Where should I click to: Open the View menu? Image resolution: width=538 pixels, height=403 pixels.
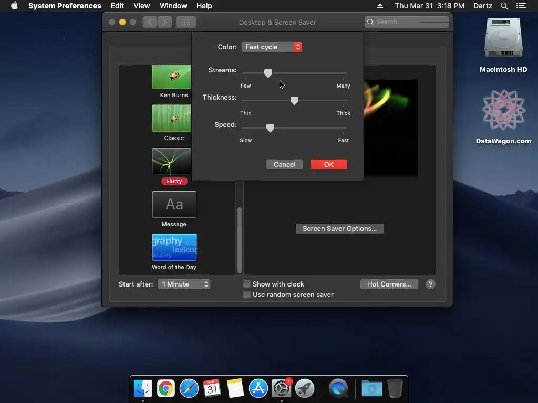pyautogui.click(x=142, y=6)
